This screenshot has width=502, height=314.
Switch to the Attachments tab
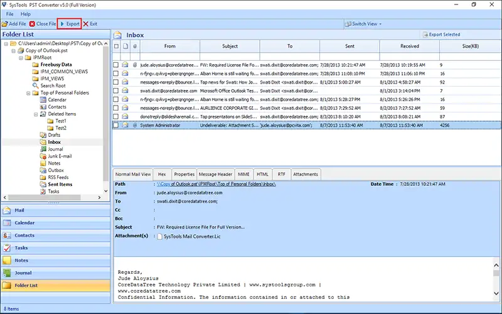(x=306, y=174)
